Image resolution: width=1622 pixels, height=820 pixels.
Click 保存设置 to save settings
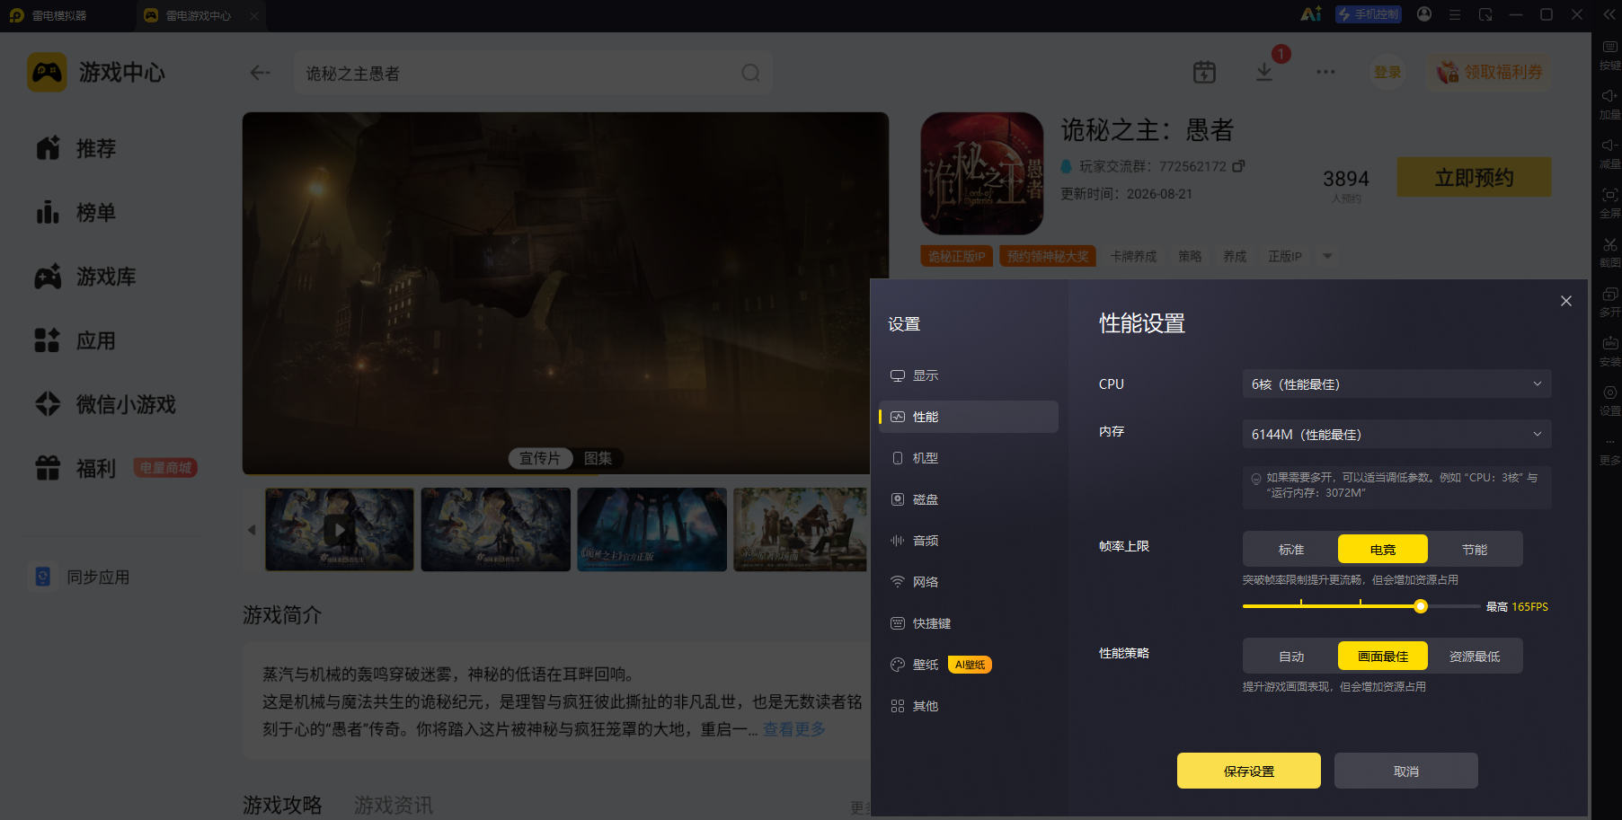[x=1249, y=771]
